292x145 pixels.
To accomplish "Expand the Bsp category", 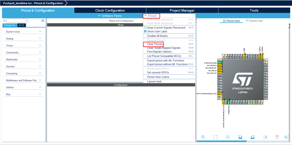I will tap(23, 94).
